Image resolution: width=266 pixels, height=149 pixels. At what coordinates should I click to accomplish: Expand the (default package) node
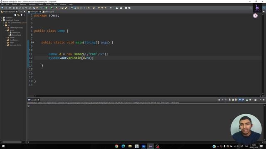(x=6, y=28)
